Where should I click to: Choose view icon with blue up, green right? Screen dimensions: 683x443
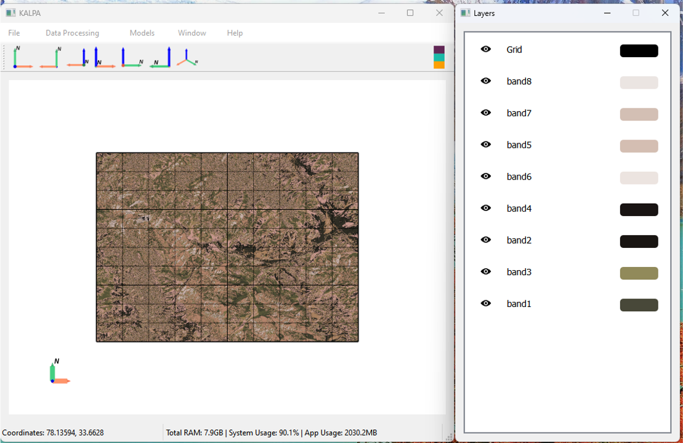(132, 57)
